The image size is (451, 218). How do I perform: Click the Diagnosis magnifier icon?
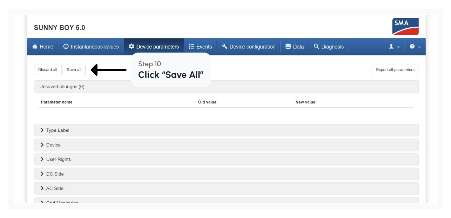[317, 47]
